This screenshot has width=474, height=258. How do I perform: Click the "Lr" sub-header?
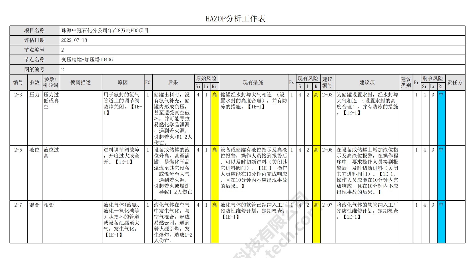point(433,86)
